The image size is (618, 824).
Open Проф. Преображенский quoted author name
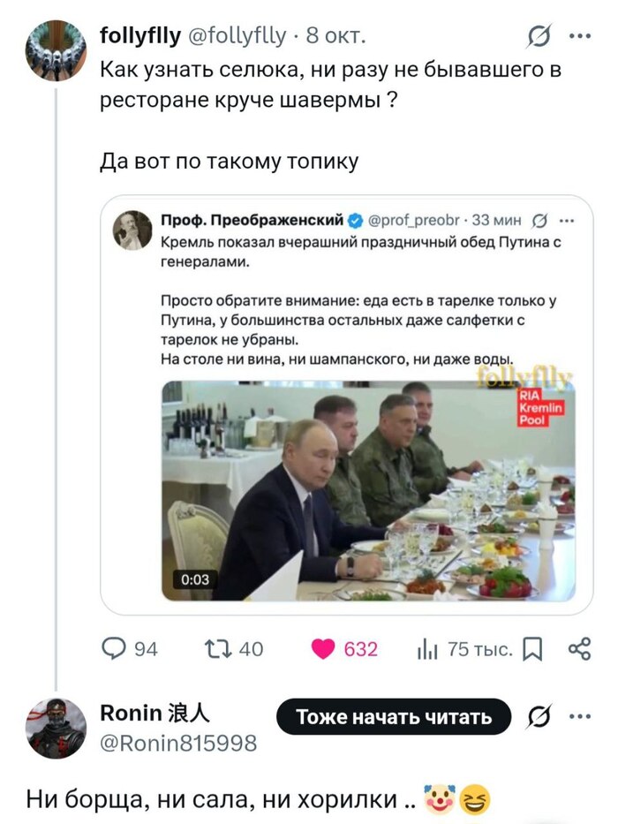[x=252, y=221]
